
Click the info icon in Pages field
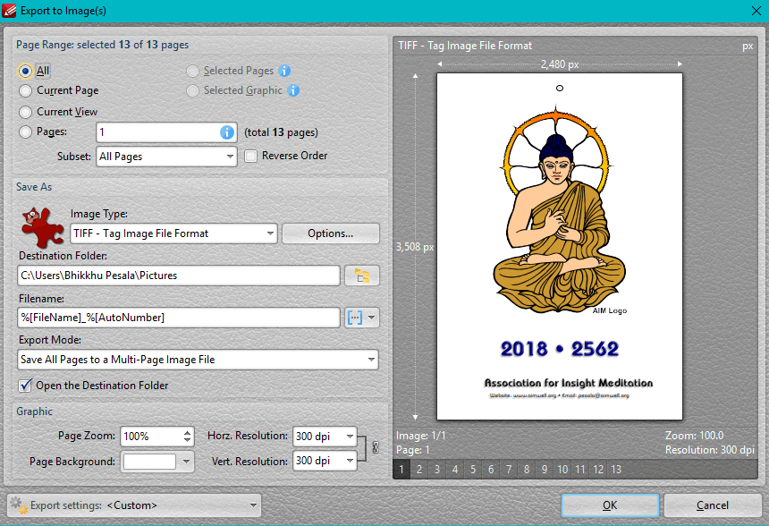(227, 132)
